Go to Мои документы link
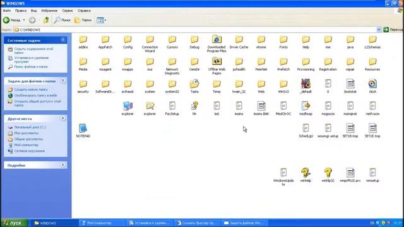404x227 pixels. pos(27,133)
